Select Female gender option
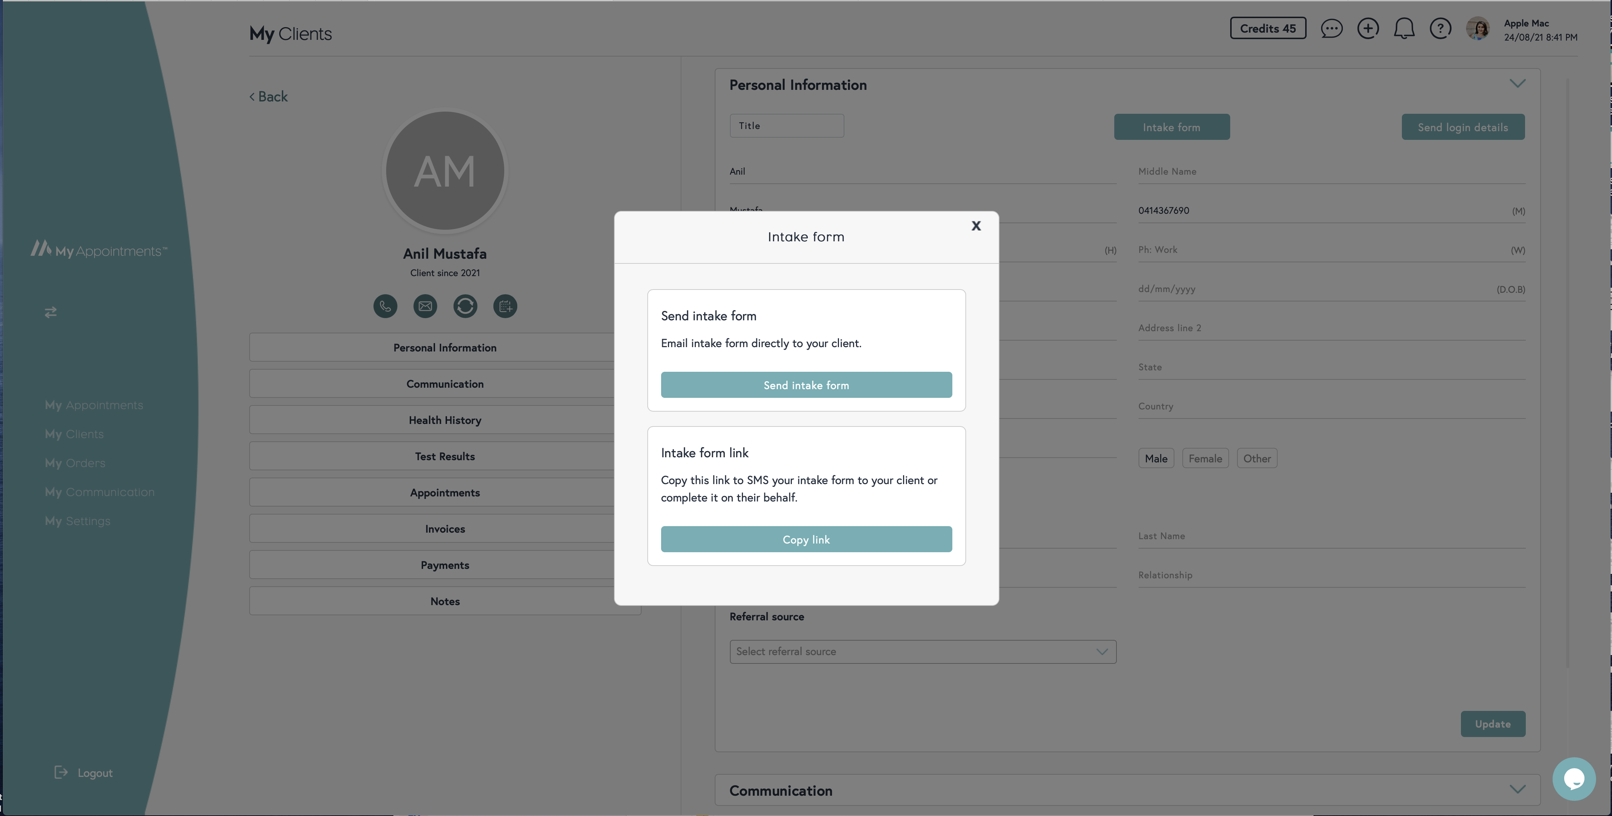This screenshot has height=816, width=1612. pyautogui.click(x=1204, y=459)
